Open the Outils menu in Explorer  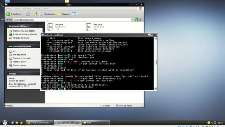tap(45, 8)
